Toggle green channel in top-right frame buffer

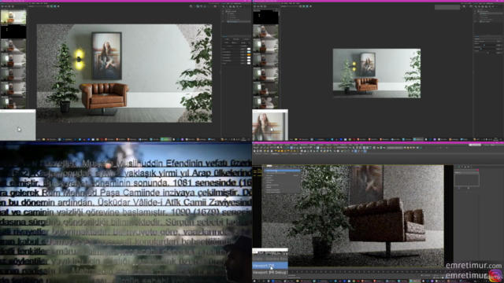304,6
